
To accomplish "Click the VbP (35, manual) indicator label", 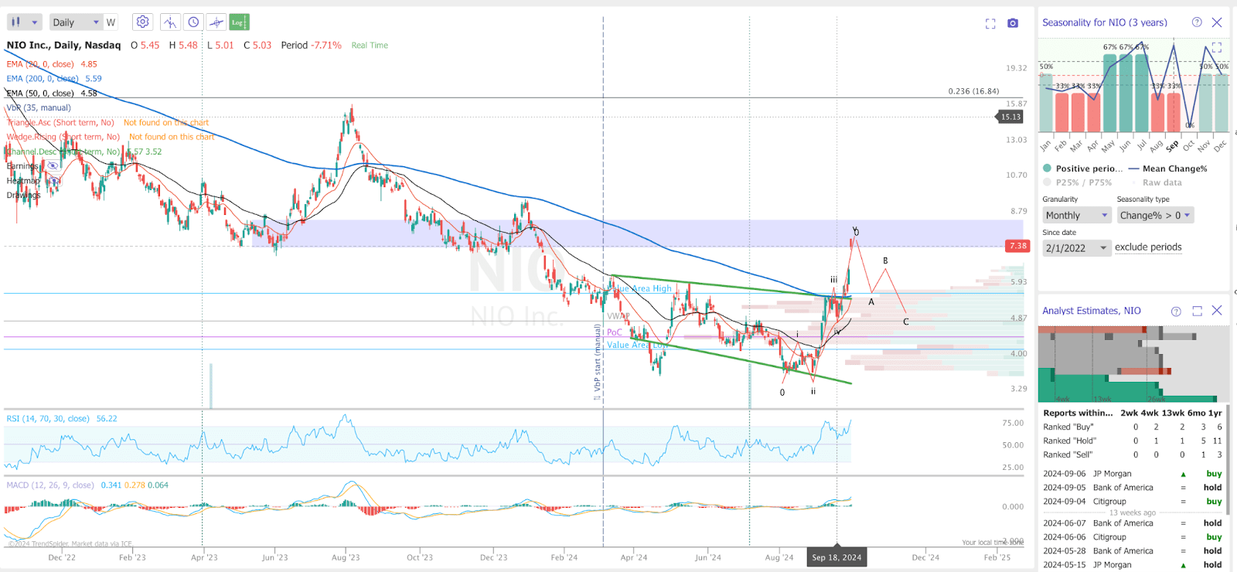I will (39, 108).
